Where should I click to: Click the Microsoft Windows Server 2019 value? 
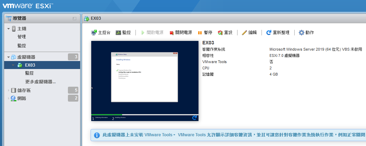316,49
